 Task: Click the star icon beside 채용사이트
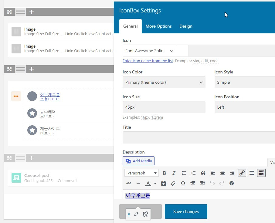click(32, 130)
